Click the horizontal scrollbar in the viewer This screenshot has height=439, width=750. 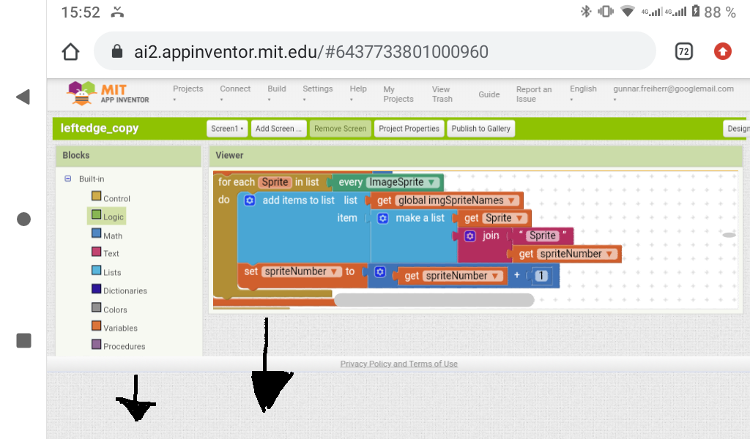click(434, 300)
